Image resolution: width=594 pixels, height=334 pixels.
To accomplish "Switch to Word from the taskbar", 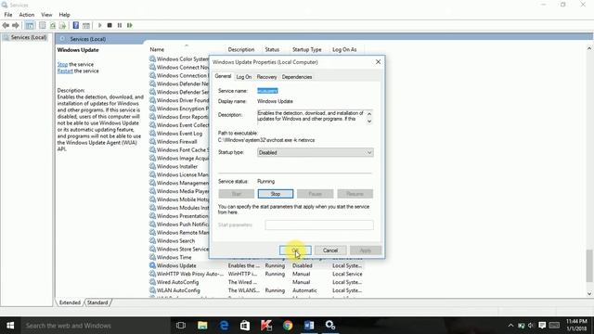I will coord(309,326).
